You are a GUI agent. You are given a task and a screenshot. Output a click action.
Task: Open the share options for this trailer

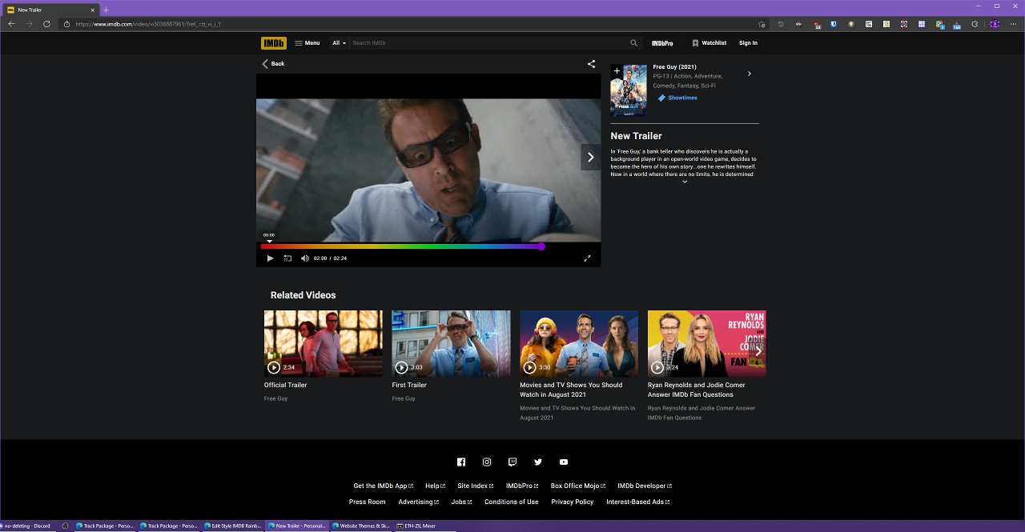[591, 64]
